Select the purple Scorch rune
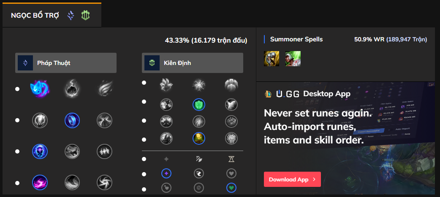Image resolution: width=440 pixels, height=197 pixels. 40,182
